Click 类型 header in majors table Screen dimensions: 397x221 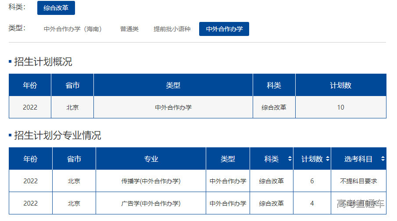(x=228, y=159)
